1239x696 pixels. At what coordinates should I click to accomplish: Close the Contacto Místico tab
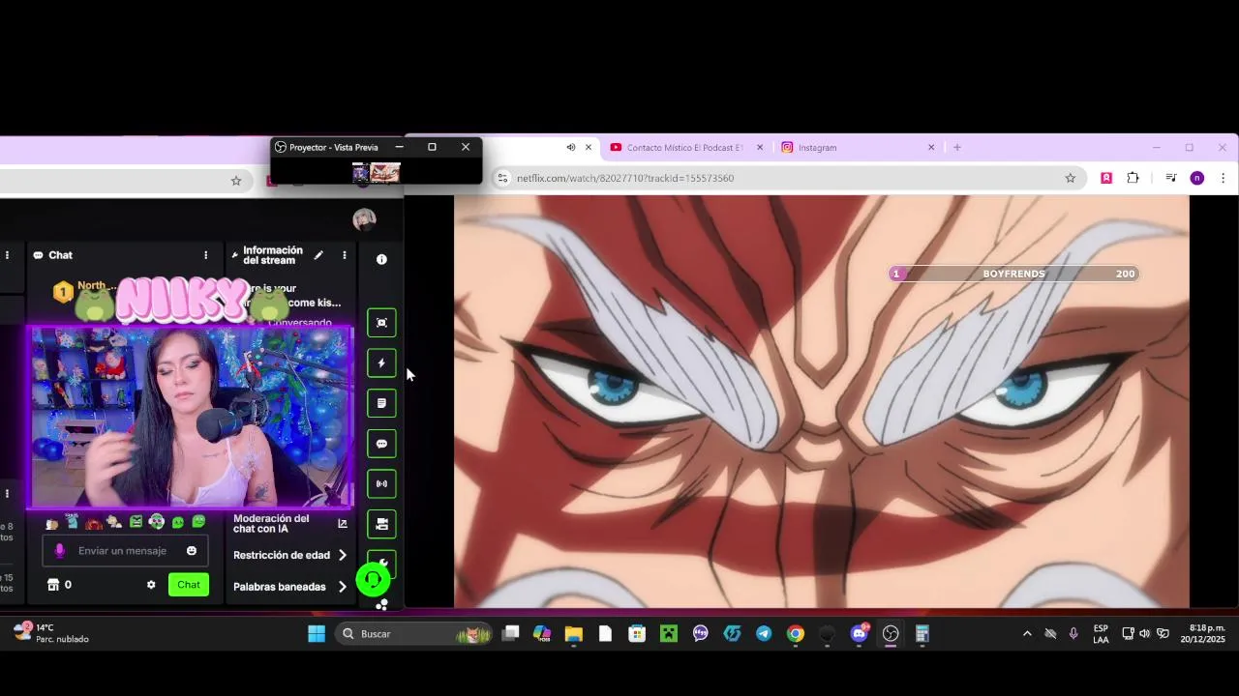(x=760, y=148)
